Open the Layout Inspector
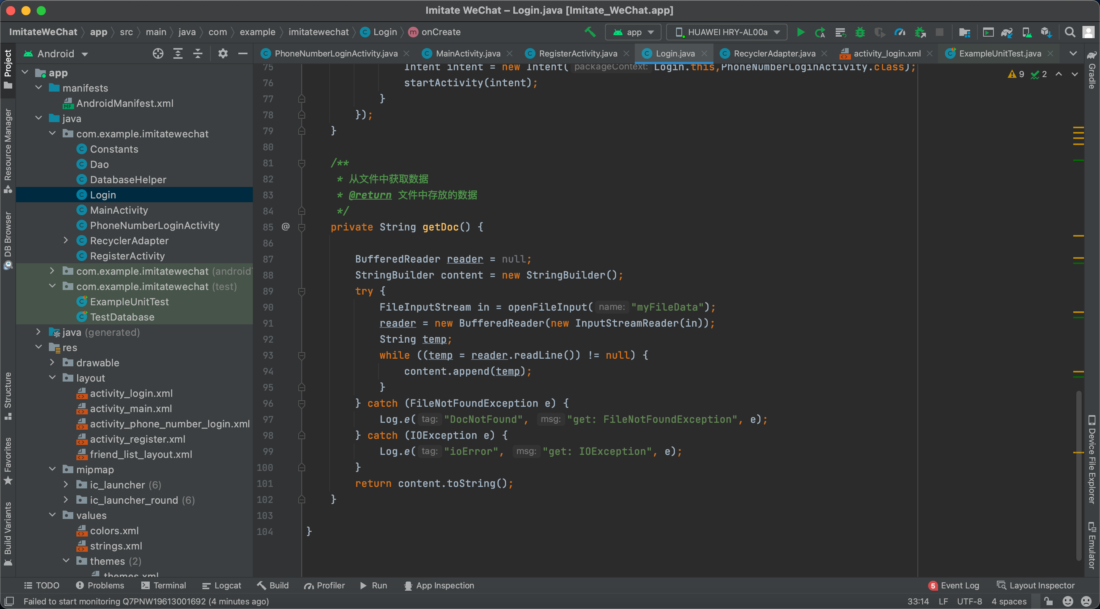 tap(1035, 586)
